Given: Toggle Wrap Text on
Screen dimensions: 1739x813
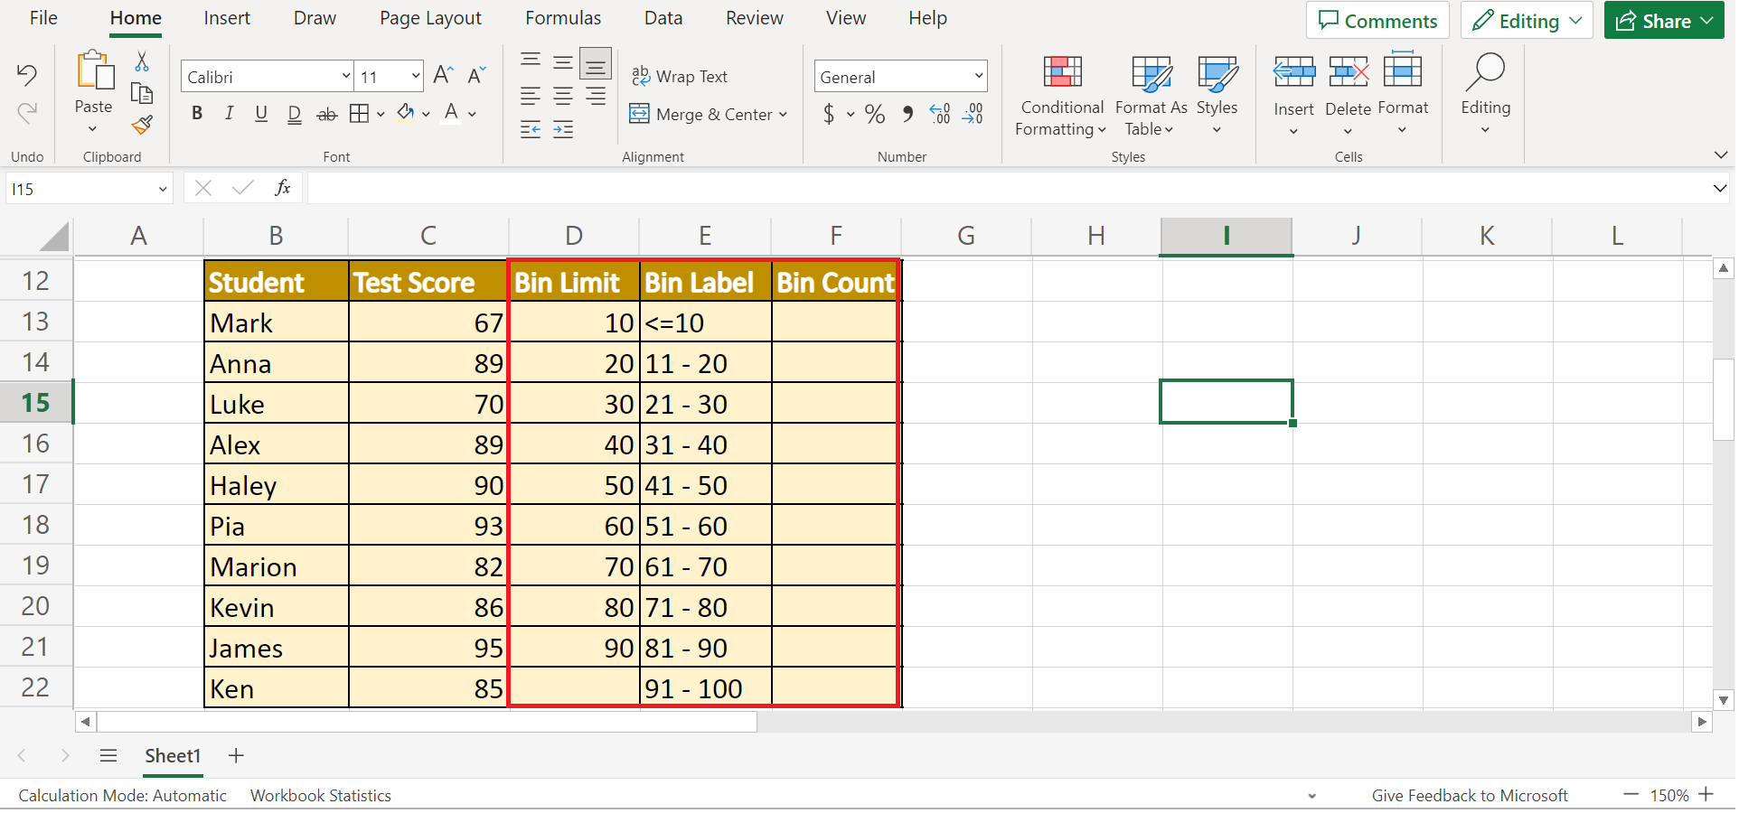Looking at the screenshot, I should click(x=679, y=77).
